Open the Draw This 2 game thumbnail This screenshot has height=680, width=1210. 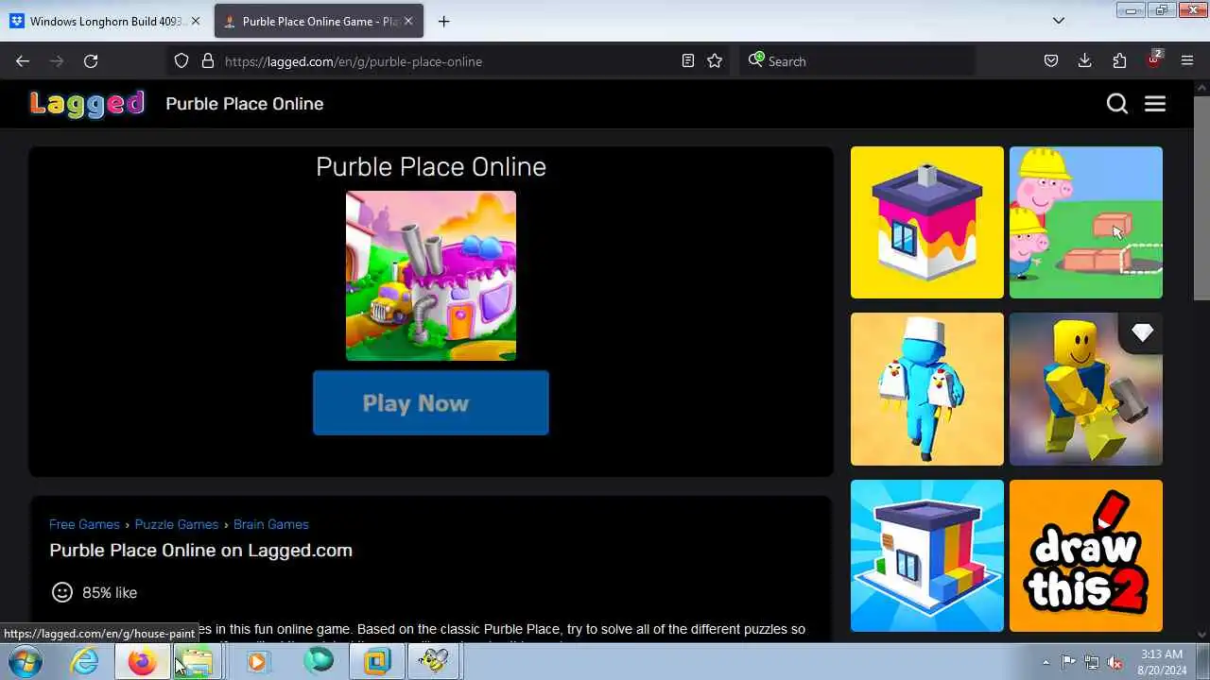(1086, 555)
